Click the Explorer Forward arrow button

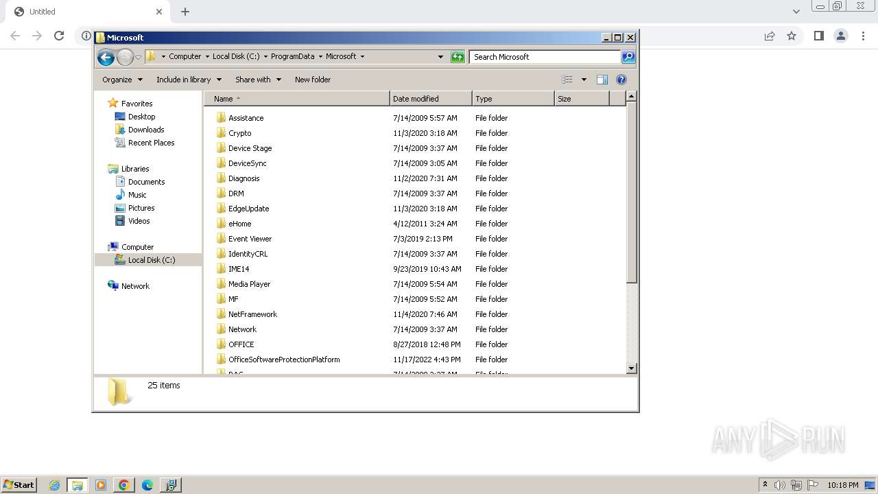125,57
